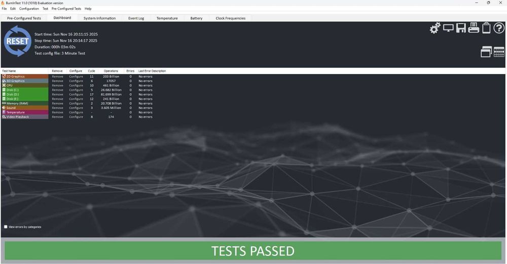The height and width of the screenshot is (264, 507).
Task: Open the Help menu
Action: [x=88, y=9]
